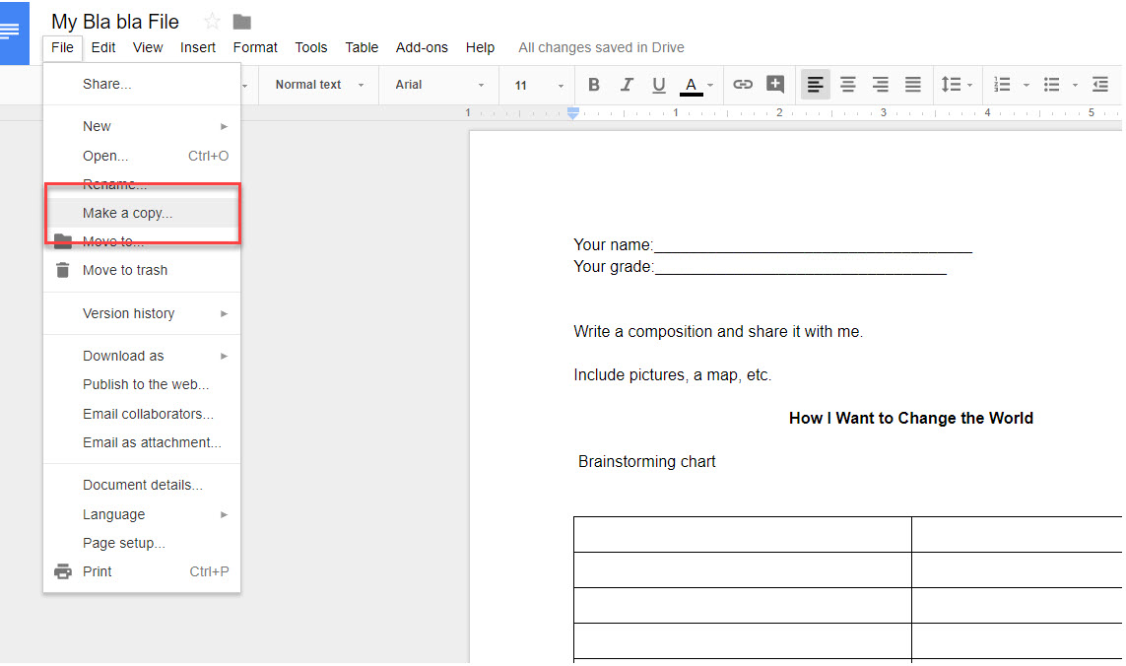Viewport: 1126px width, 666px height.
Task: Star the document as favorite
Action: (211, 21)
